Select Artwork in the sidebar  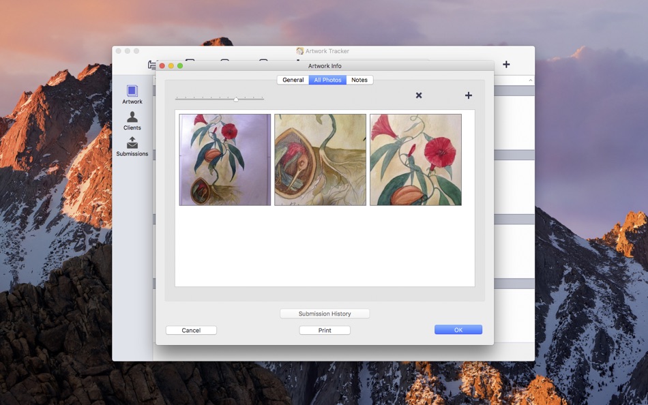point(132,95)
